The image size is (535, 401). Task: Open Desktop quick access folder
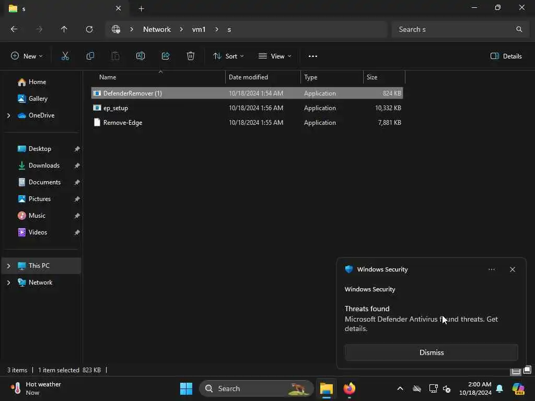(x=42, y=149)
